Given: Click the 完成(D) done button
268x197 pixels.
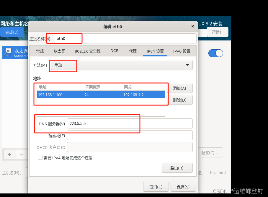Looking at the screenshot, I should 12,32.
